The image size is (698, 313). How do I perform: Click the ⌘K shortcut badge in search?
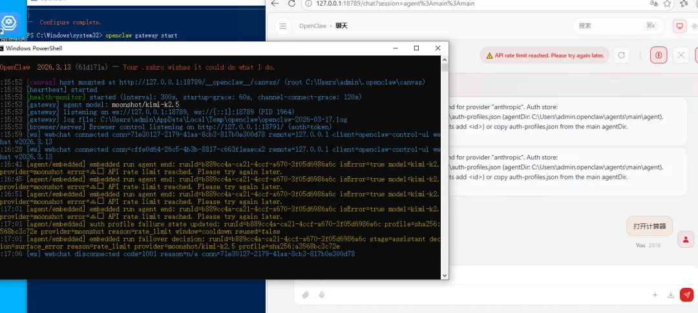click(x=650, y=26)
